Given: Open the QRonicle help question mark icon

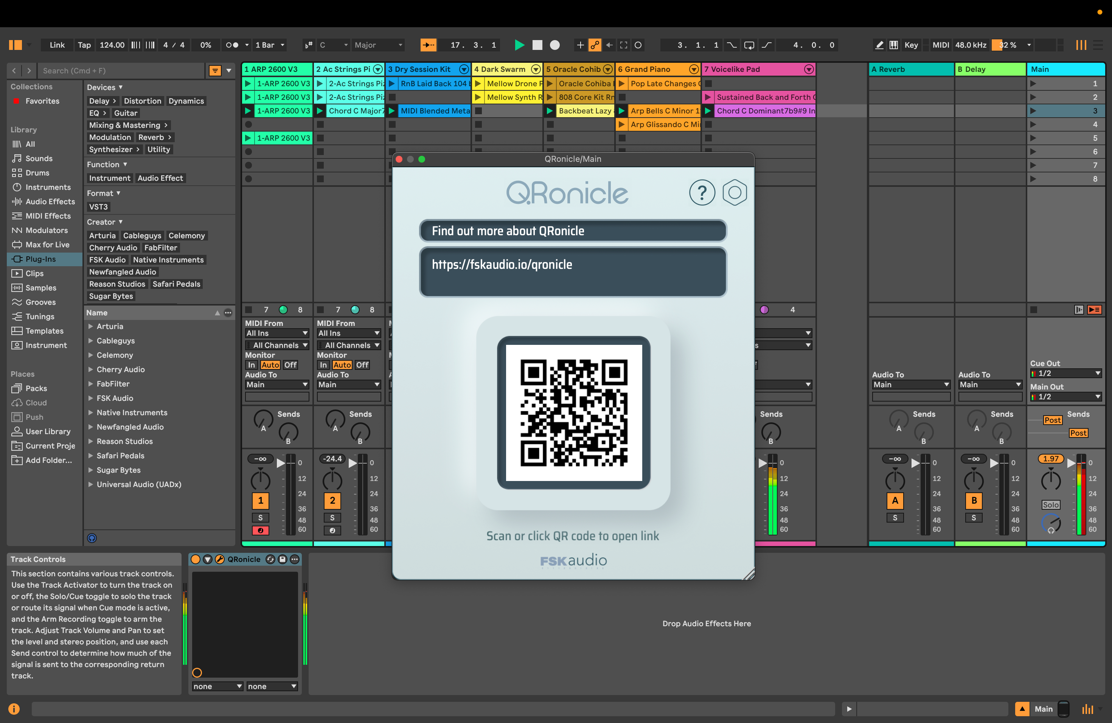Looking at the screenshot, I should (x=702, y=192).
